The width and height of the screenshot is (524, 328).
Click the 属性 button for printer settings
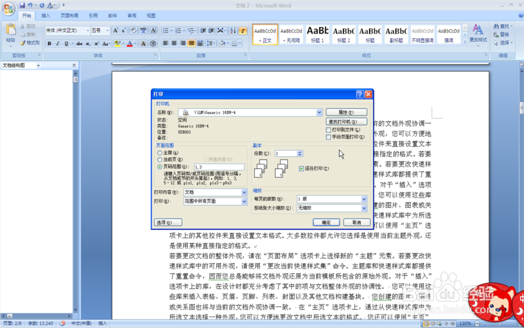347,112
